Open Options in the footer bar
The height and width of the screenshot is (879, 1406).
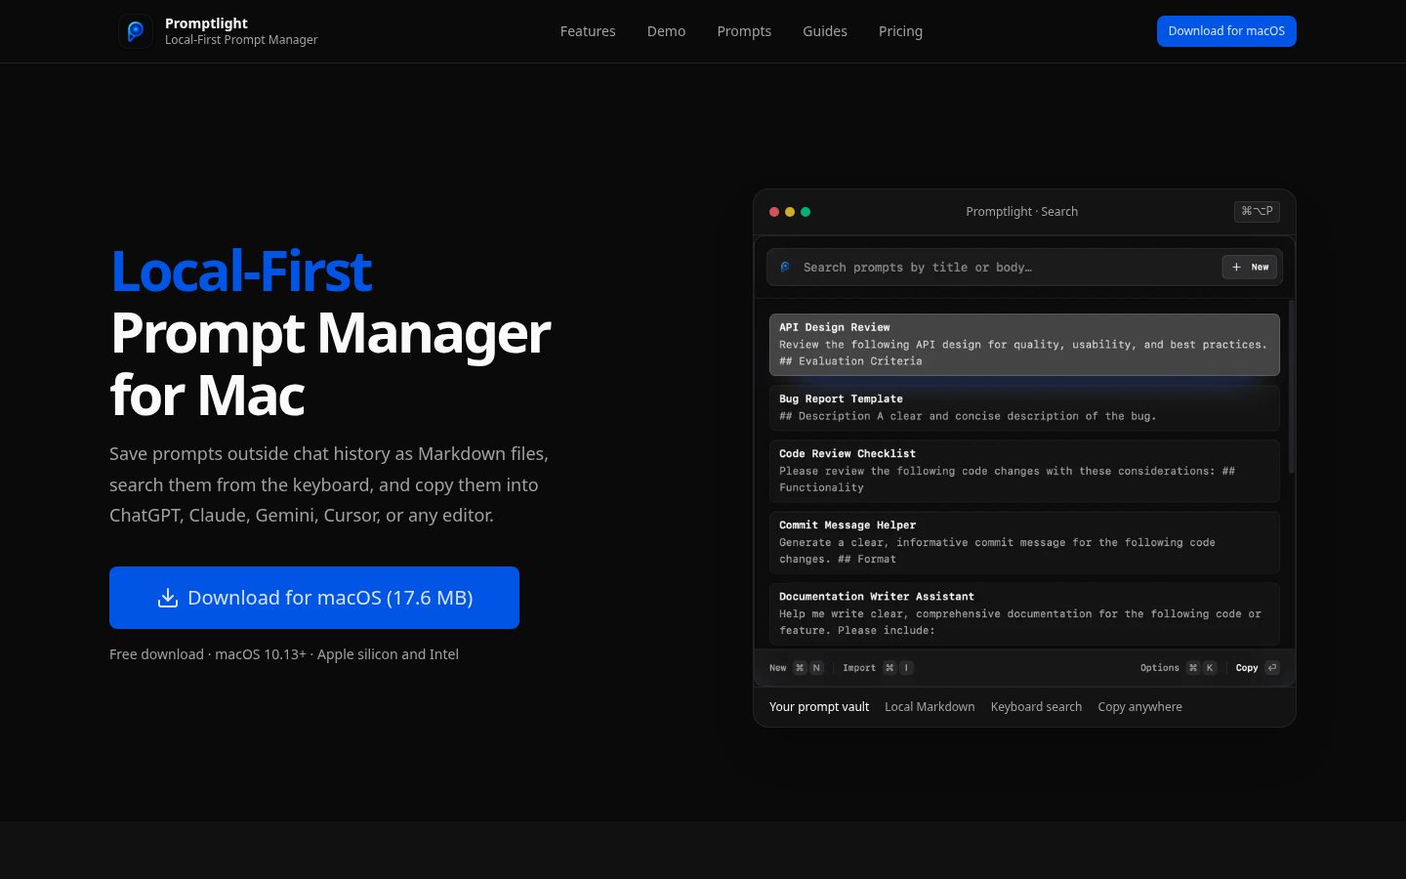pos(1160,668)
